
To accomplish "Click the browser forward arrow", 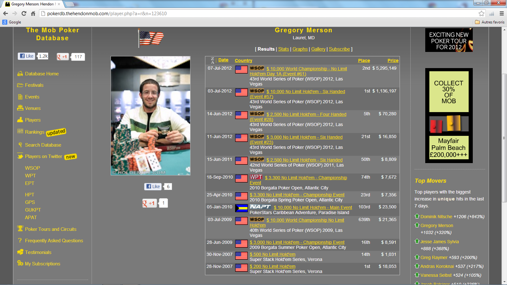I will 15,13.
